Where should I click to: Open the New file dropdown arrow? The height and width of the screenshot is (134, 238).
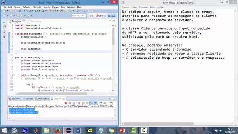click(x=7, y=11)
